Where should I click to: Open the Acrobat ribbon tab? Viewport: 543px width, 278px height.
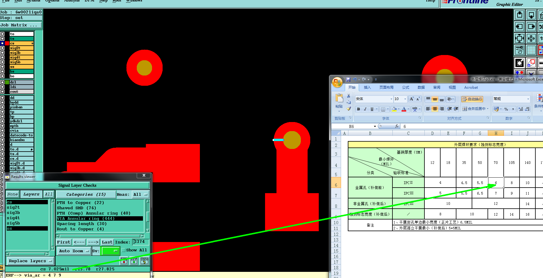[471, 87]
